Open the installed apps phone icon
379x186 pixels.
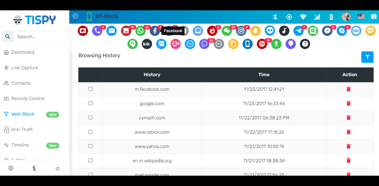click(248, 44)
